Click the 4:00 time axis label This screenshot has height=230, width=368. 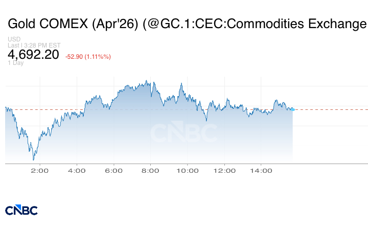tap(77, 171)
